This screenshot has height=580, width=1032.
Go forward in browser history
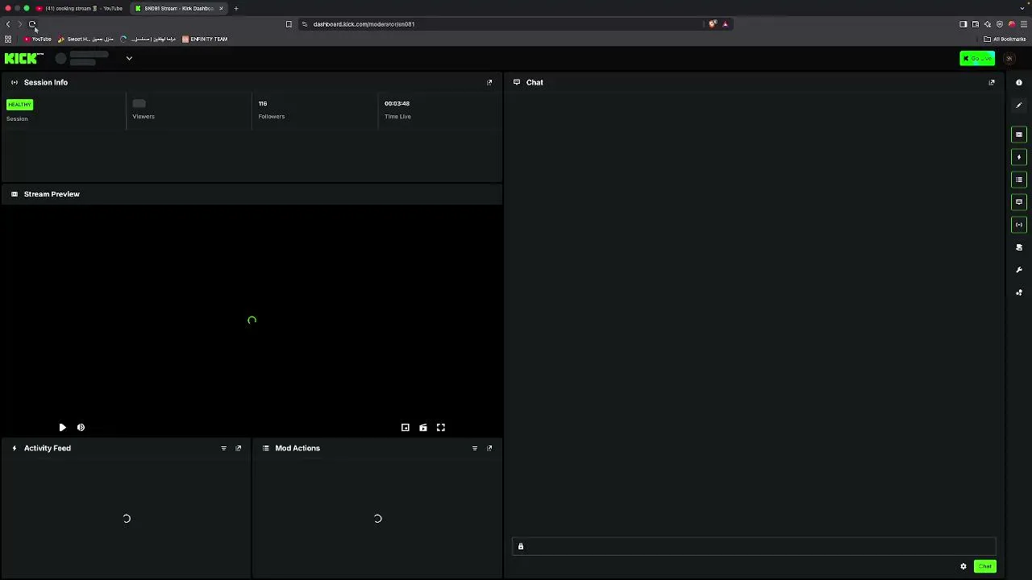20,24
